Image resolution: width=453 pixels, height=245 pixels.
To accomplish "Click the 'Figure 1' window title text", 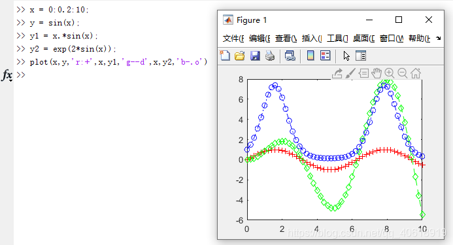I will [252, 20].
